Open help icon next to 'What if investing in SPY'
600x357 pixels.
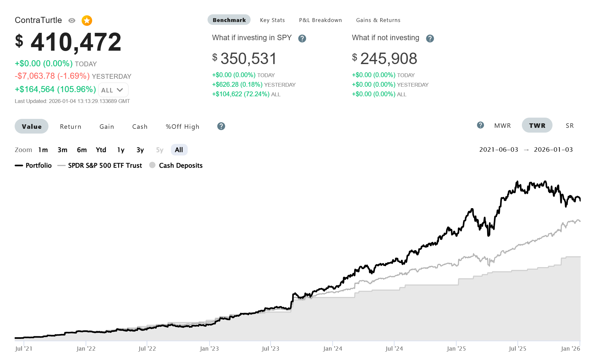pos(302,39)
